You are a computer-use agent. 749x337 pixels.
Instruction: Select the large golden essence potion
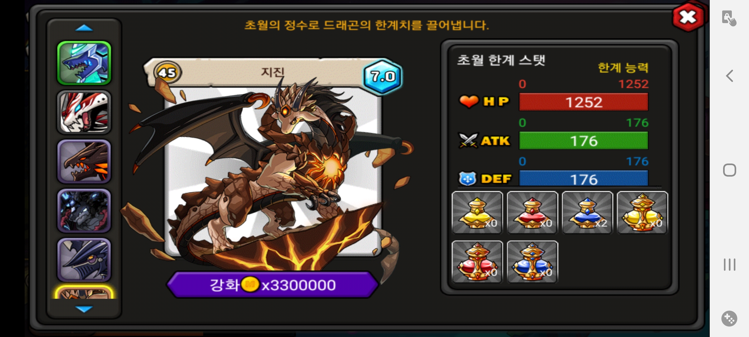(x=643, y=212)
